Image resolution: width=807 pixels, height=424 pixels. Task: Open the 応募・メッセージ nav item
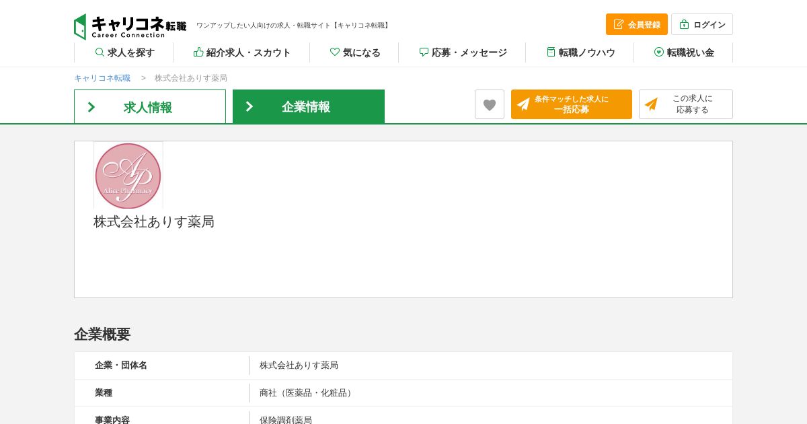tap(463, 52)
